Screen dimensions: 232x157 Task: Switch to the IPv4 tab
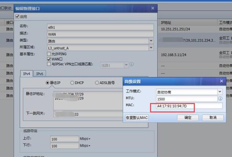27,74
